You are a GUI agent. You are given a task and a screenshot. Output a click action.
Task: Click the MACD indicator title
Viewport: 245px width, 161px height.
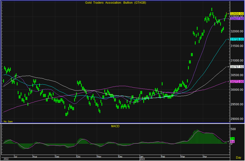pyautogui.click(x=115, y=126)
